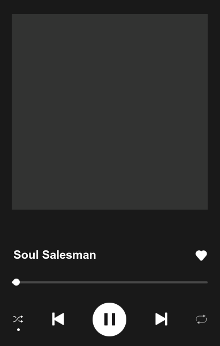Seek to three-quarters of the track progress

[x=159, y=282]
